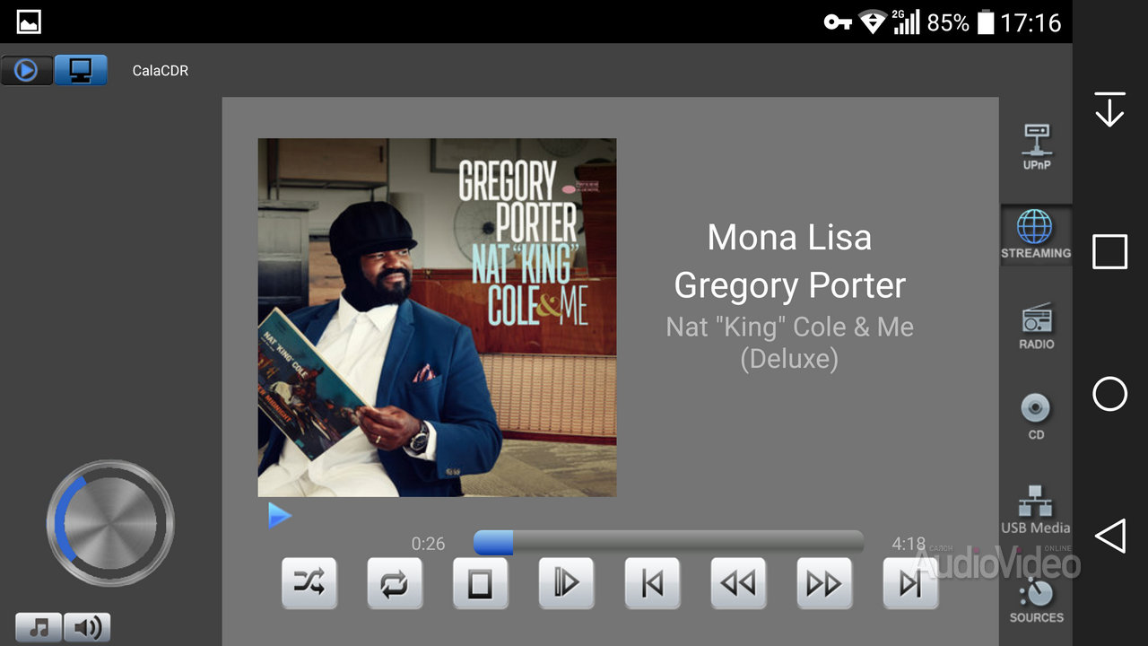Viewport: 1148px width, 646px height.
Task: Open the USB Media source
Action: point(1036,510)
